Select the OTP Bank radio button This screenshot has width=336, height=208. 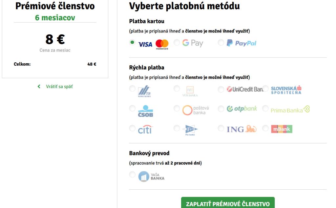tap(221, 109)
